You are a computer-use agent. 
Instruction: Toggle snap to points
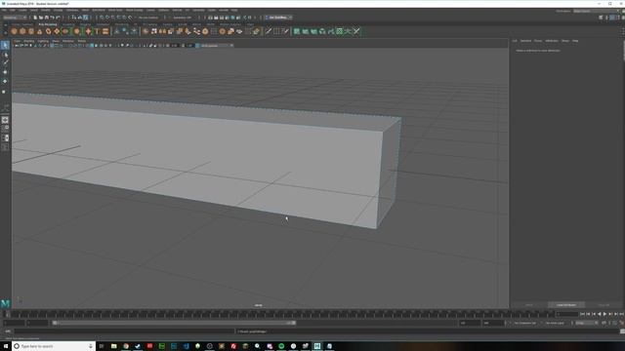113,18
